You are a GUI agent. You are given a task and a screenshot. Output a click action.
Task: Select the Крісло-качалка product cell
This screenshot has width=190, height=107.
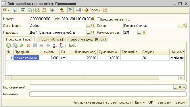tap(26, 58)
